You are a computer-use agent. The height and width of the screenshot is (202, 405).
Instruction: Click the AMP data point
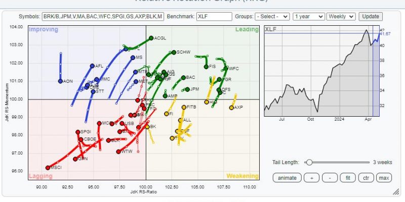point(165,96)
